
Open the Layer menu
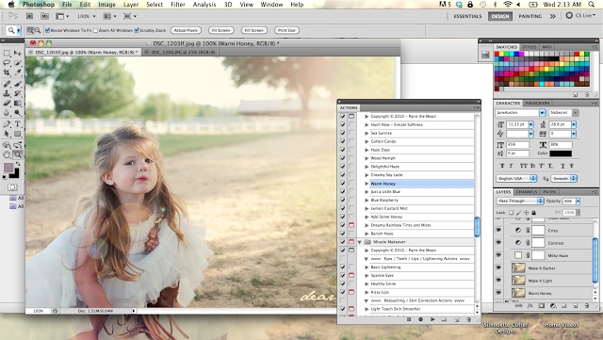click(131, 5)
